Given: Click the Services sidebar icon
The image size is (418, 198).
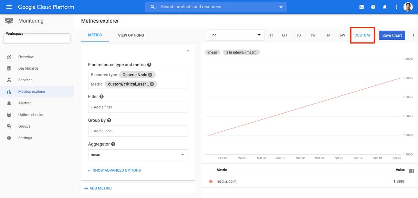Looking at the screenshot, I should click(9, 80).
